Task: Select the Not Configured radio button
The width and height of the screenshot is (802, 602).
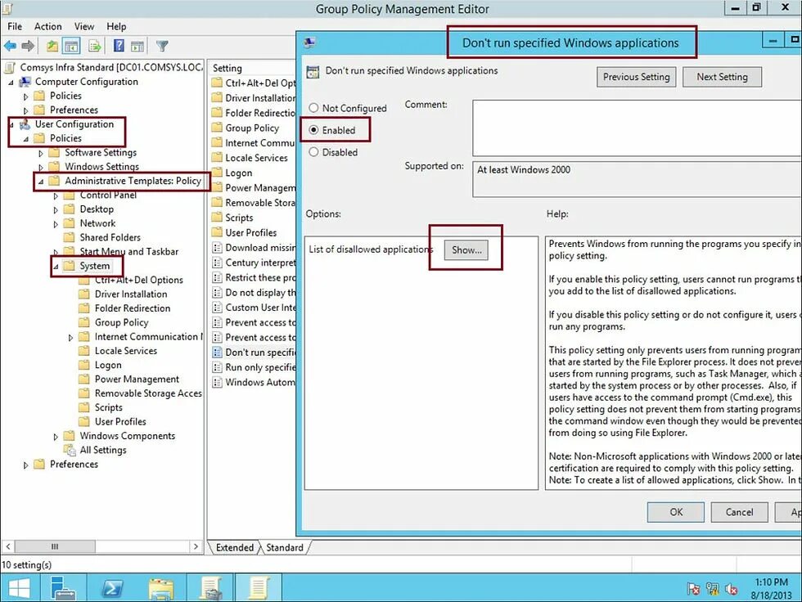Action: [x=313, y=107]
